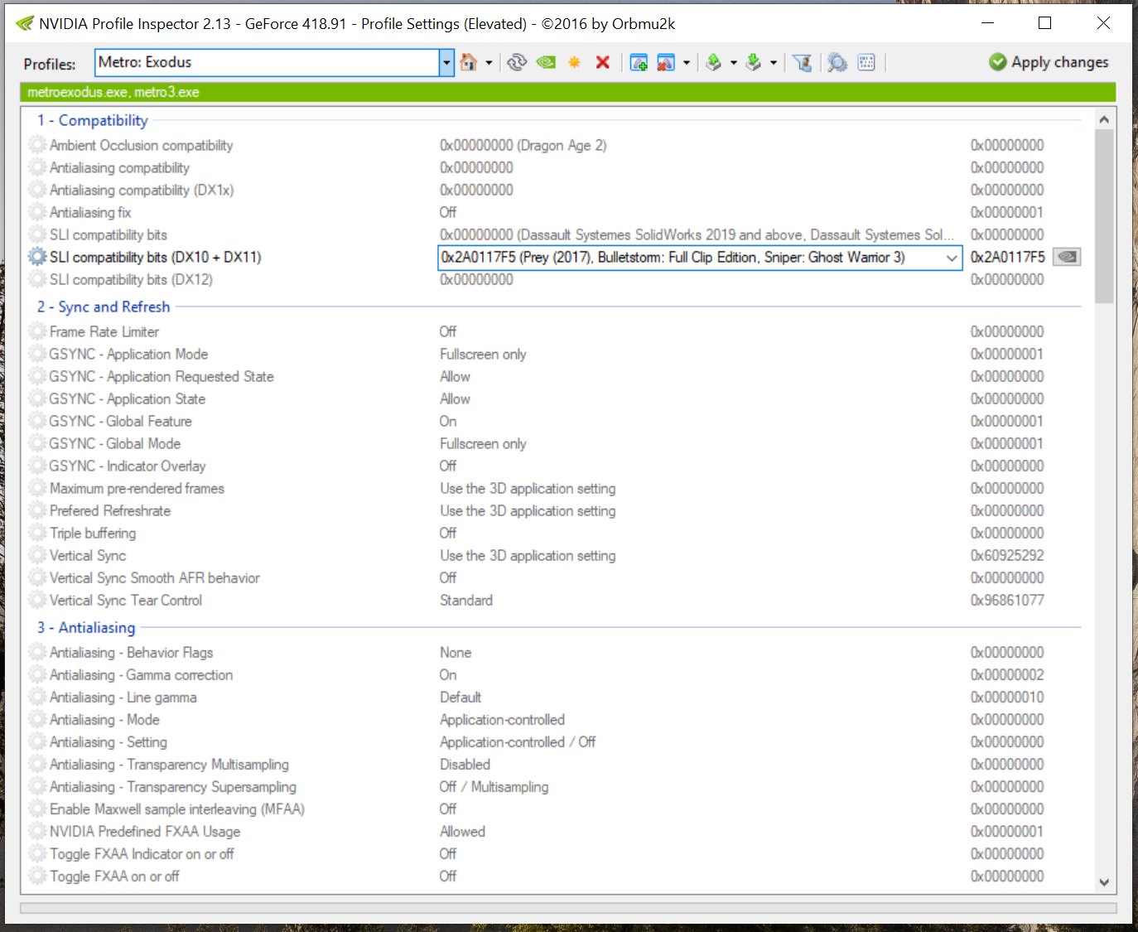Click the 'Application-controlled / Off' value
The height and width of the screenshot is (932, 1138).
click(x=518, y=741)
